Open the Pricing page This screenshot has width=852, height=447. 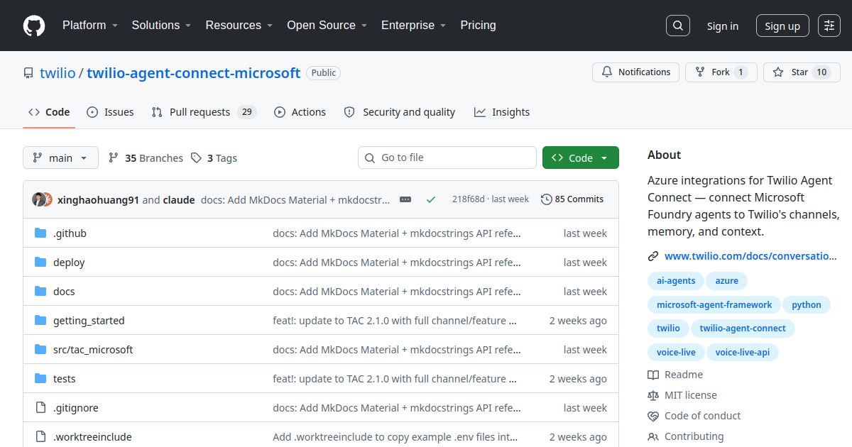(478, 26)
